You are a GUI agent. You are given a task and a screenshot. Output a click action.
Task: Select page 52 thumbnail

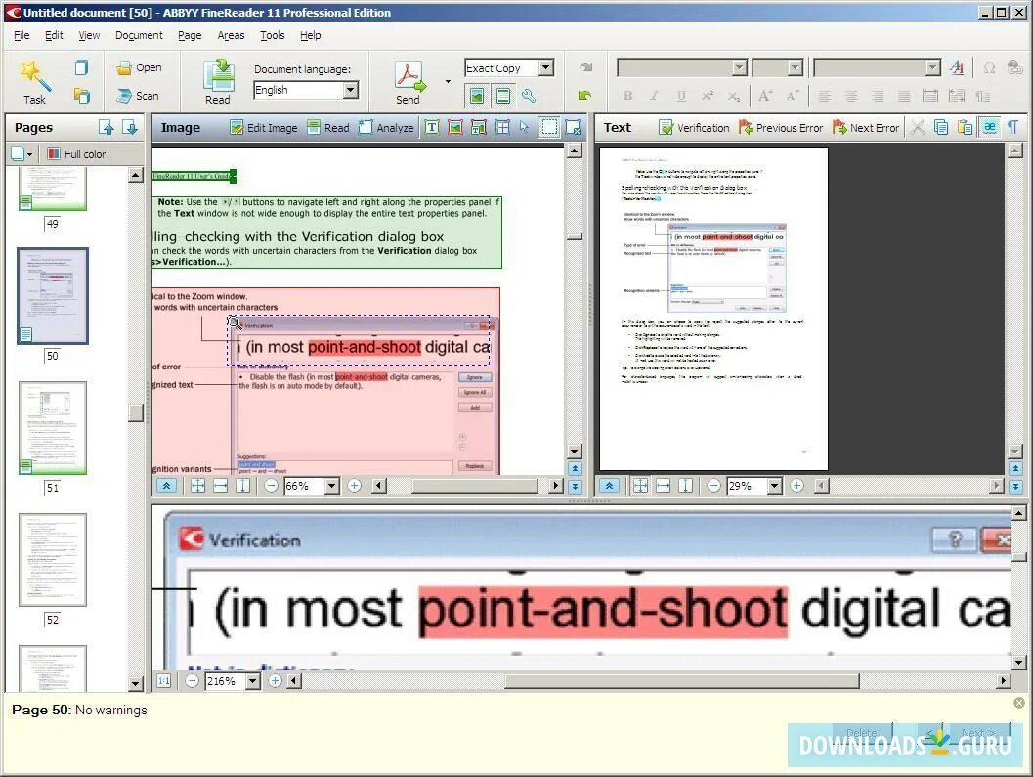click(x=53, y=559)
